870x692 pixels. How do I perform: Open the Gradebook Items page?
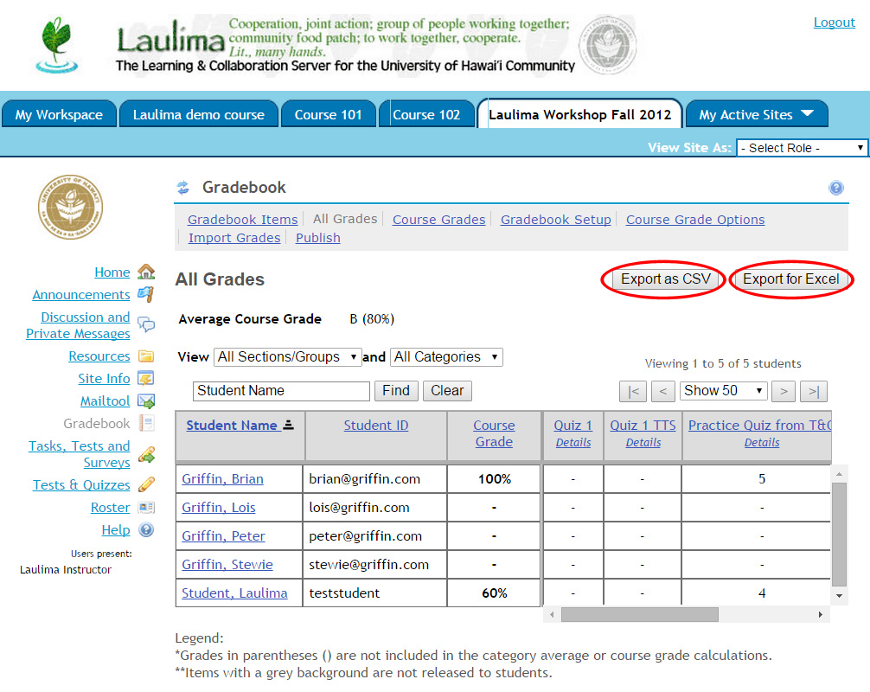(242, 219)
